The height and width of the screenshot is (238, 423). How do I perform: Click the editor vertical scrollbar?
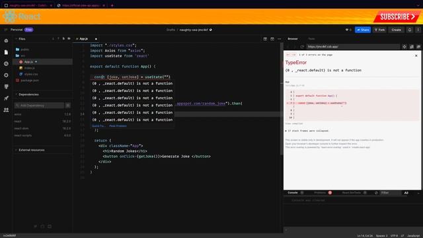tap(282, 99)
